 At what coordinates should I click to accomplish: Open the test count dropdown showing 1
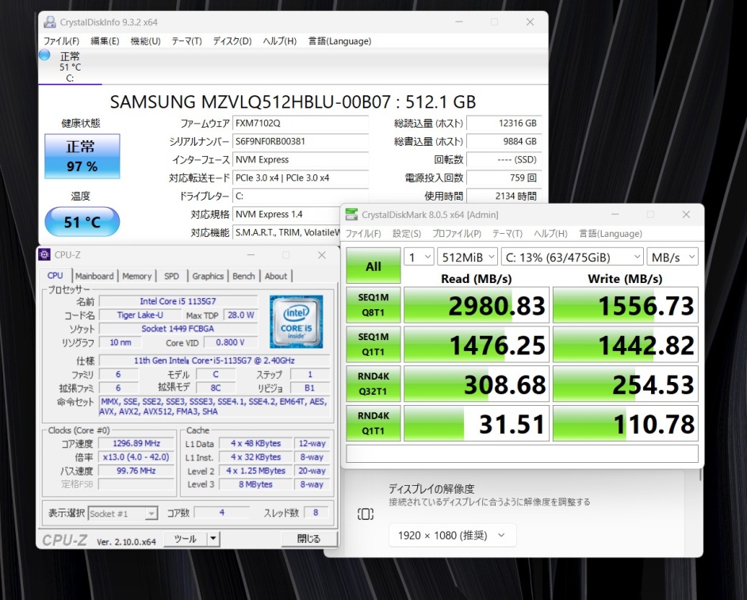click(x=419, y=257)
